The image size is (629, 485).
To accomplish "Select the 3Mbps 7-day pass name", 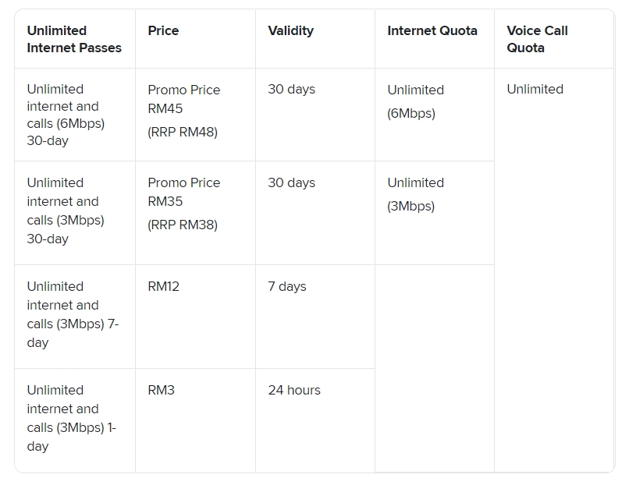I will (x=73, y=314).
